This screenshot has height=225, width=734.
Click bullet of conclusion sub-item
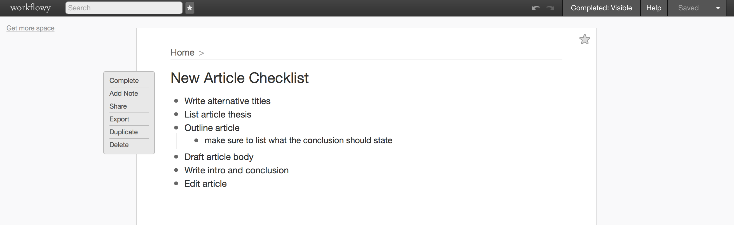point(196,140)
